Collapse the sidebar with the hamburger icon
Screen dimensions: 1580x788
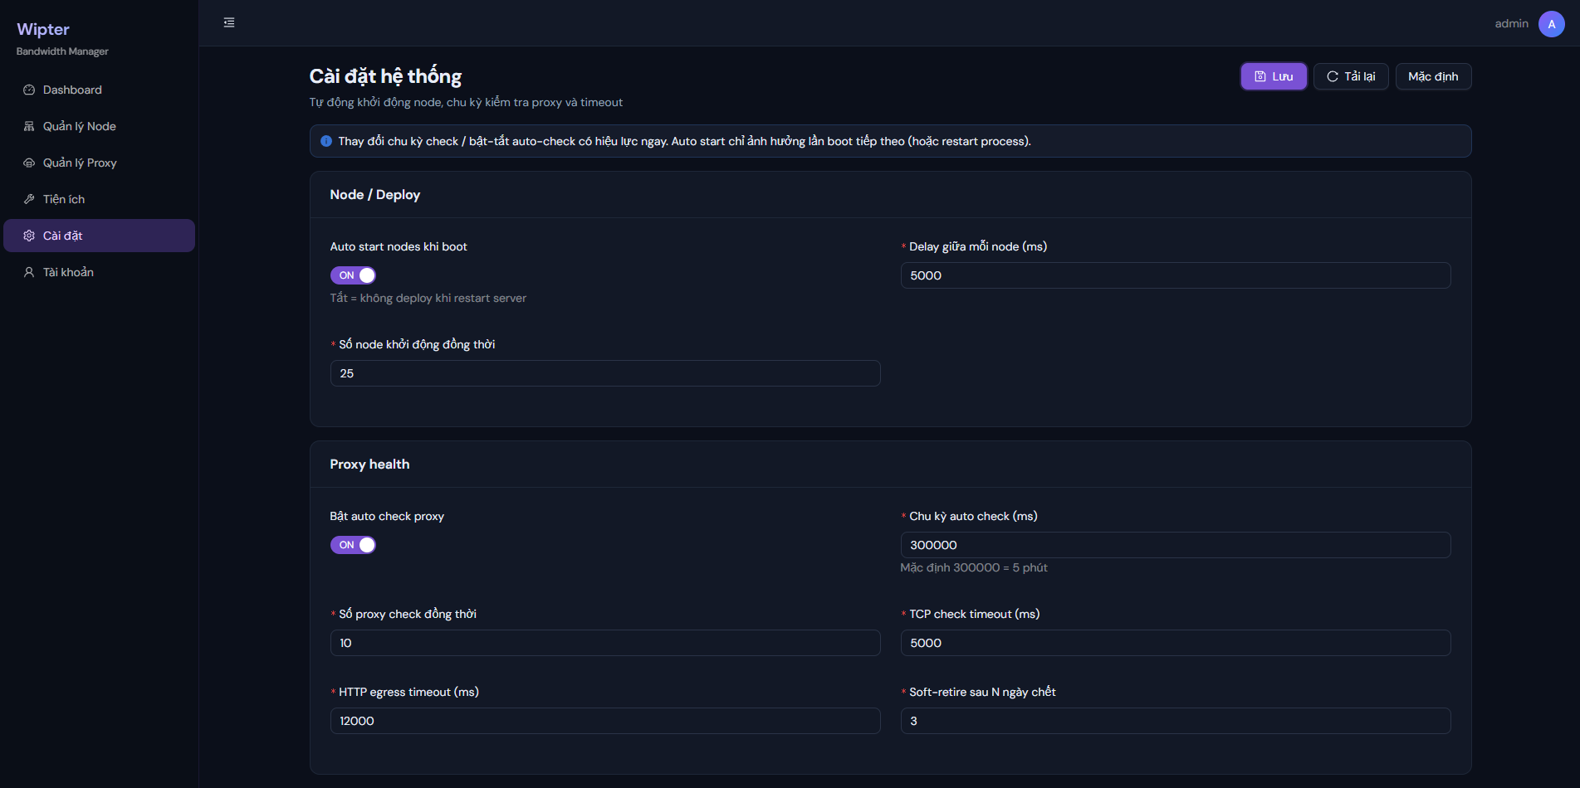(229, 22)
